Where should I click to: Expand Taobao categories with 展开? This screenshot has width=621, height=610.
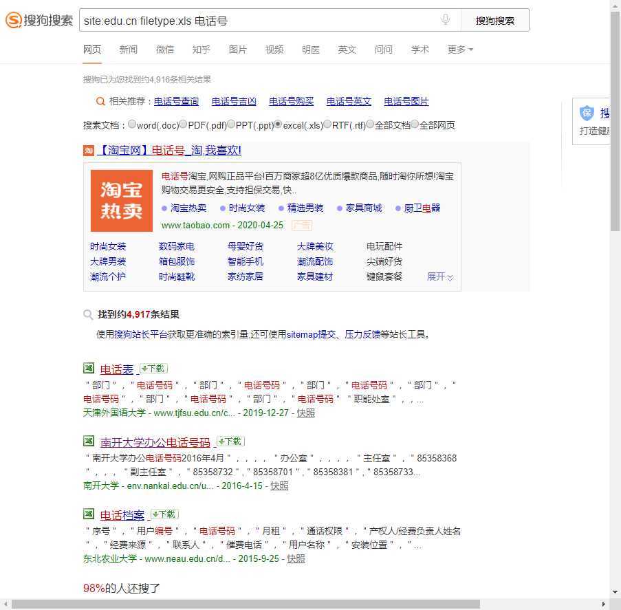(440, 276)
